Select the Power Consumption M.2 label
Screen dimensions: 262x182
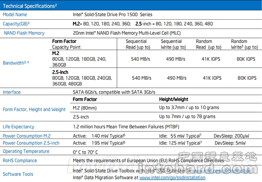tap(27, 136)
